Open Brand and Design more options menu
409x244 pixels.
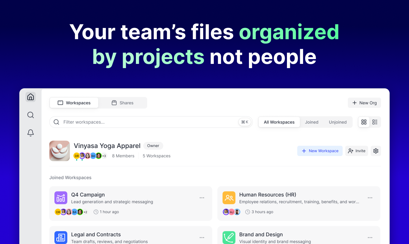pos(370,238)
